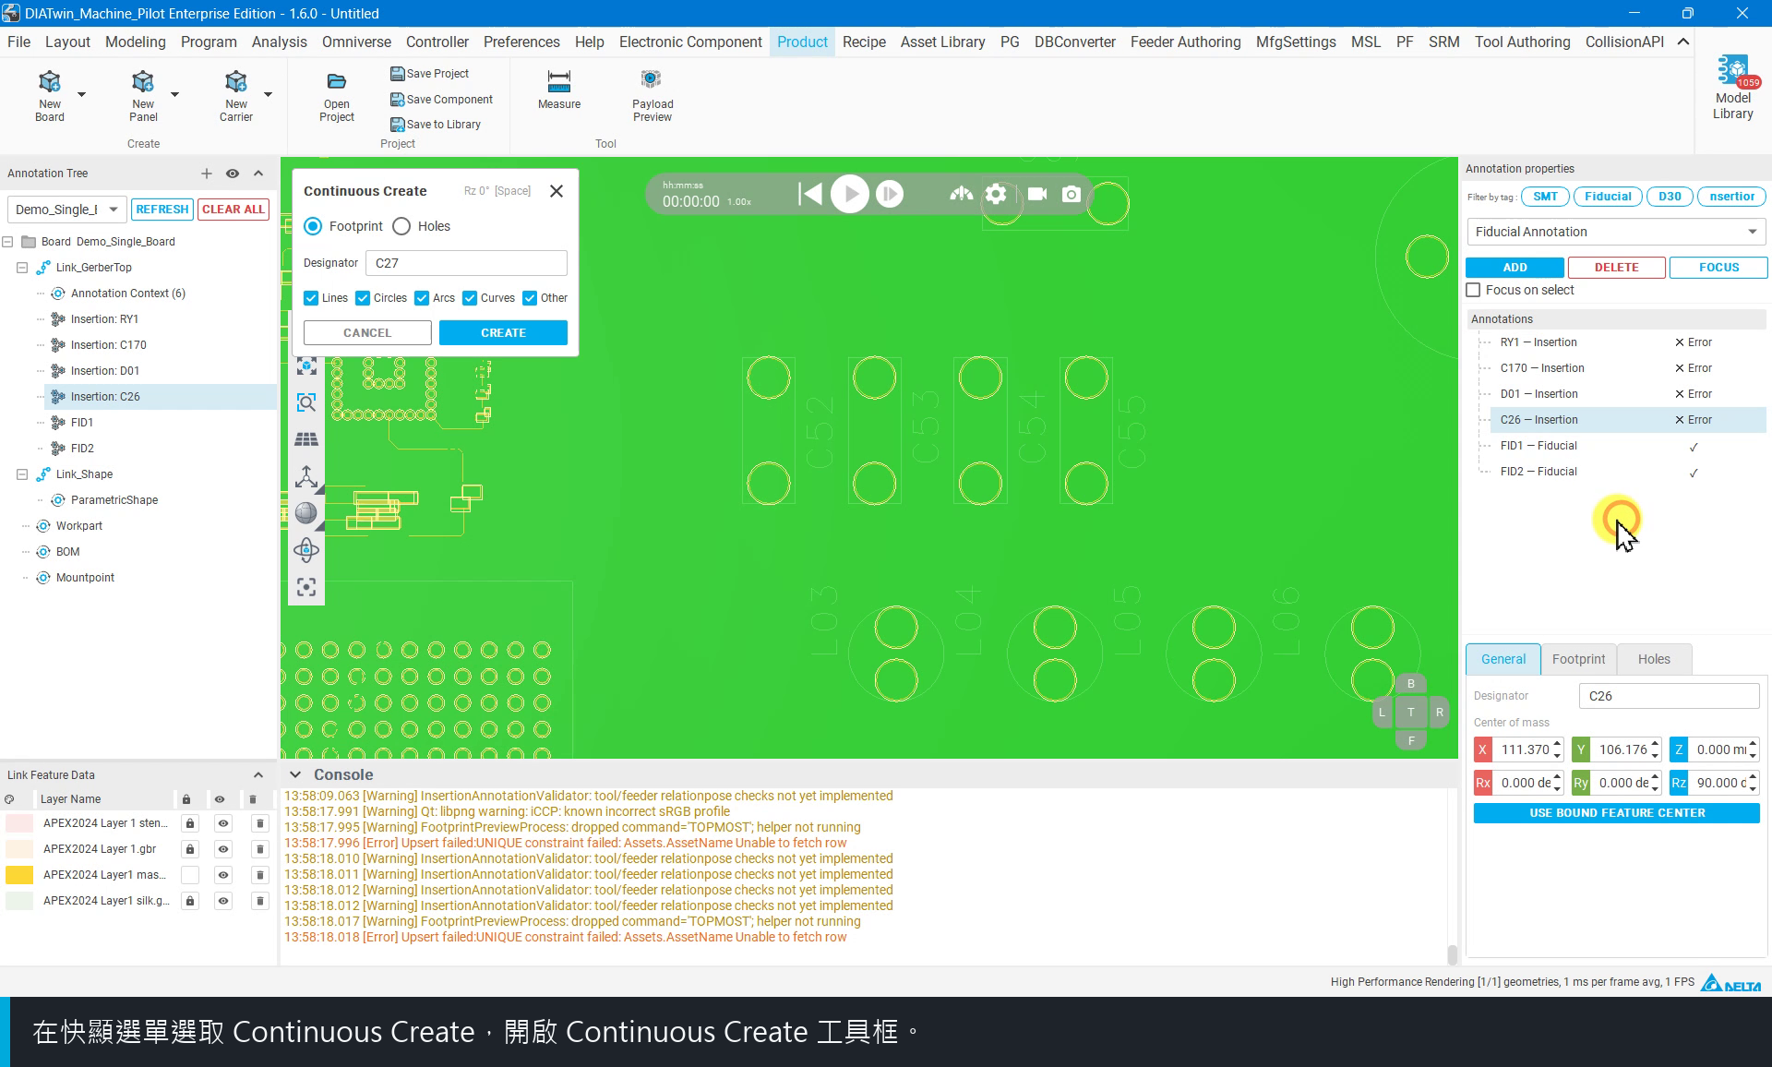
Task: Open simulation settings gear icon
Action: (x=996, y=194)
